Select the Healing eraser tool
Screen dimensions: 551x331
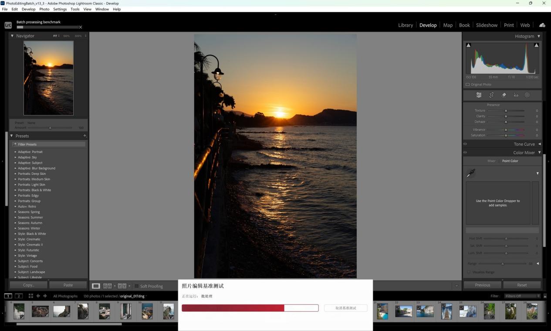[x=504, y=95]
